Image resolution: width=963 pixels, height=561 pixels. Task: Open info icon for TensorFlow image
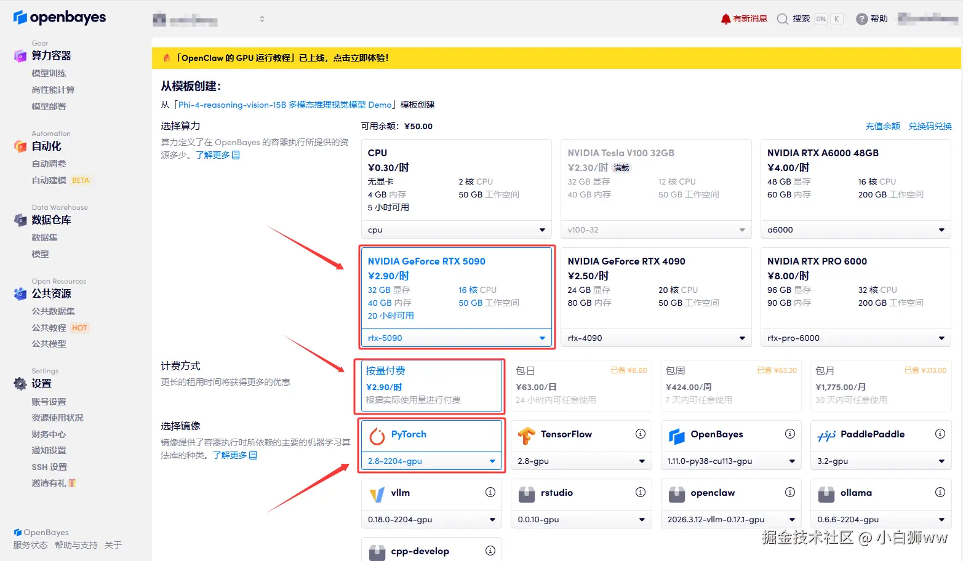pos(641,434)
